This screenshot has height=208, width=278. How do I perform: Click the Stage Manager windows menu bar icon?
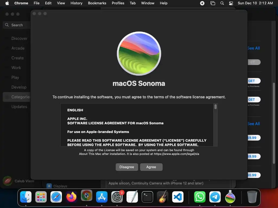pos(213,3)
